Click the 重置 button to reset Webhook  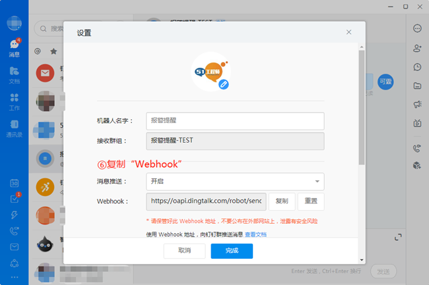tap(311, 201)
